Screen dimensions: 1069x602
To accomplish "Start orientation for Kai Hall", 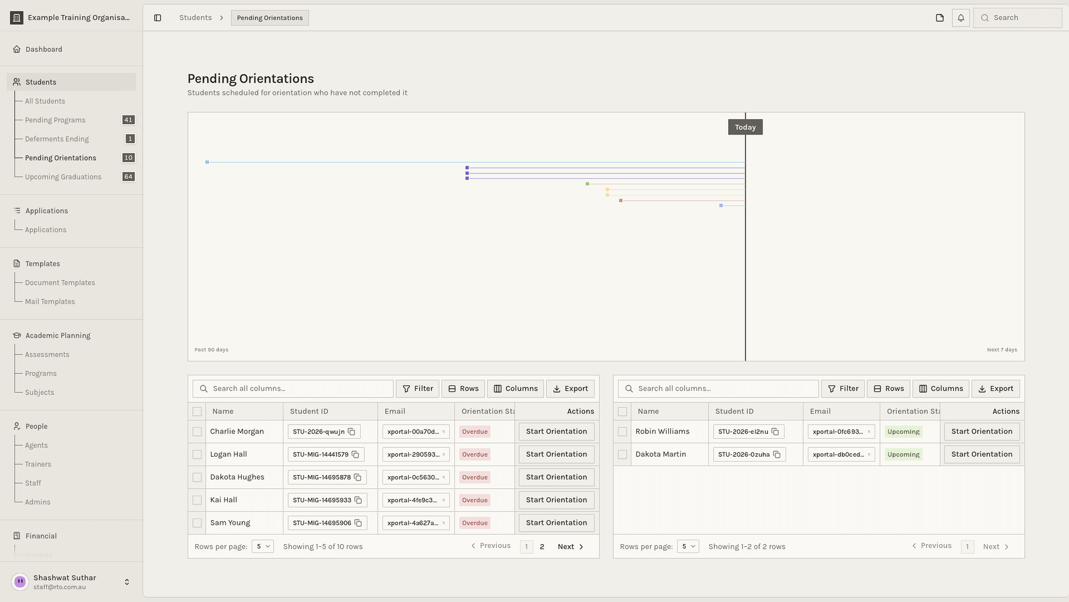I will [x=556, y=500].
